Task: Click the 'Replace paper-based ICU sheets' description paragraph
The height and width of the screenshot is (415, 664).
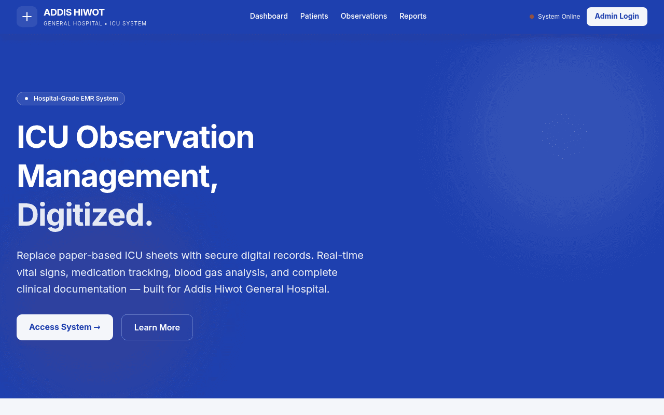Action: [x=190, y=272]
